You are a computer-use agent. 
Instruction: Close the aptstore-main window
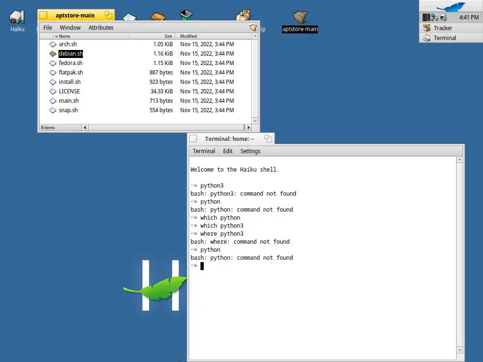click(x=43, y=15)
